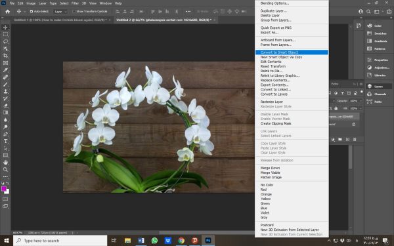The width and height of the screenshot is (394, 246).
Task: Open the Swatches panel icon
Action: pos(369,33)
